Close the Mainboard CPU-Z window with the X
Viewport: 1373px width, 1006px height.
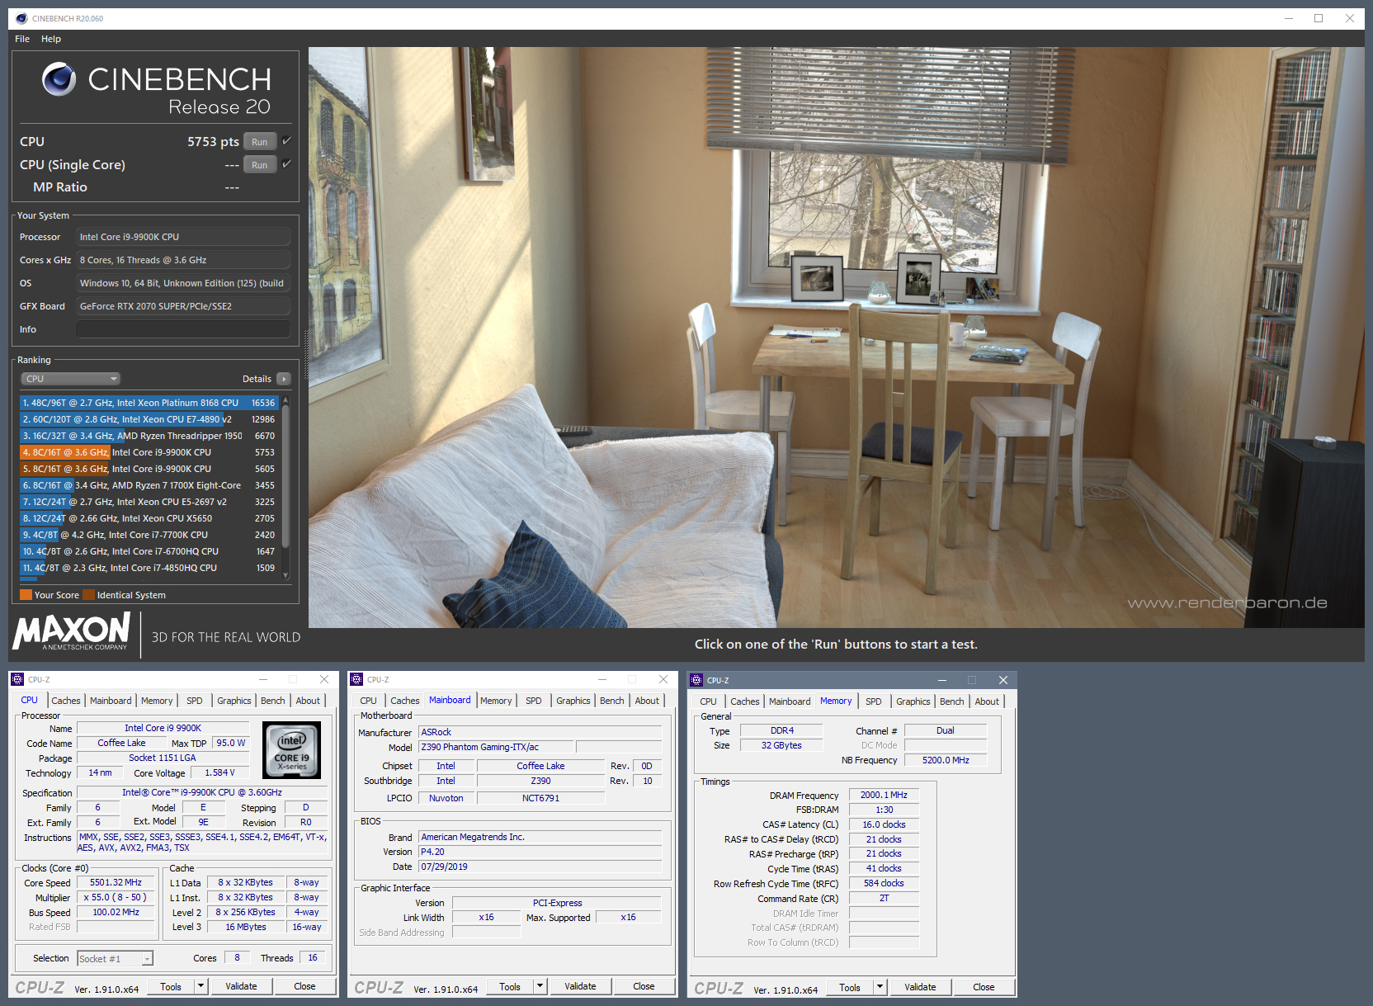(x=663, y=679)
